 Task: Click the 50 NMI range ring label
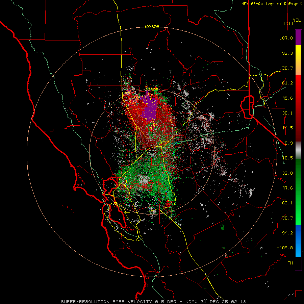coord(152,90)
